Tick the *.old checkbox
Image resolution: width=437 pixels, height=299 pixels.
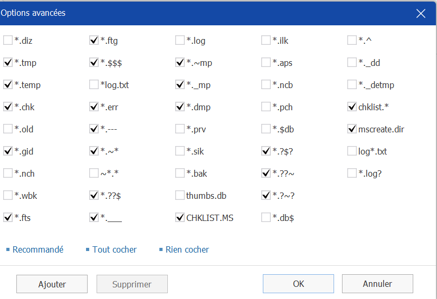pos(8,129)
